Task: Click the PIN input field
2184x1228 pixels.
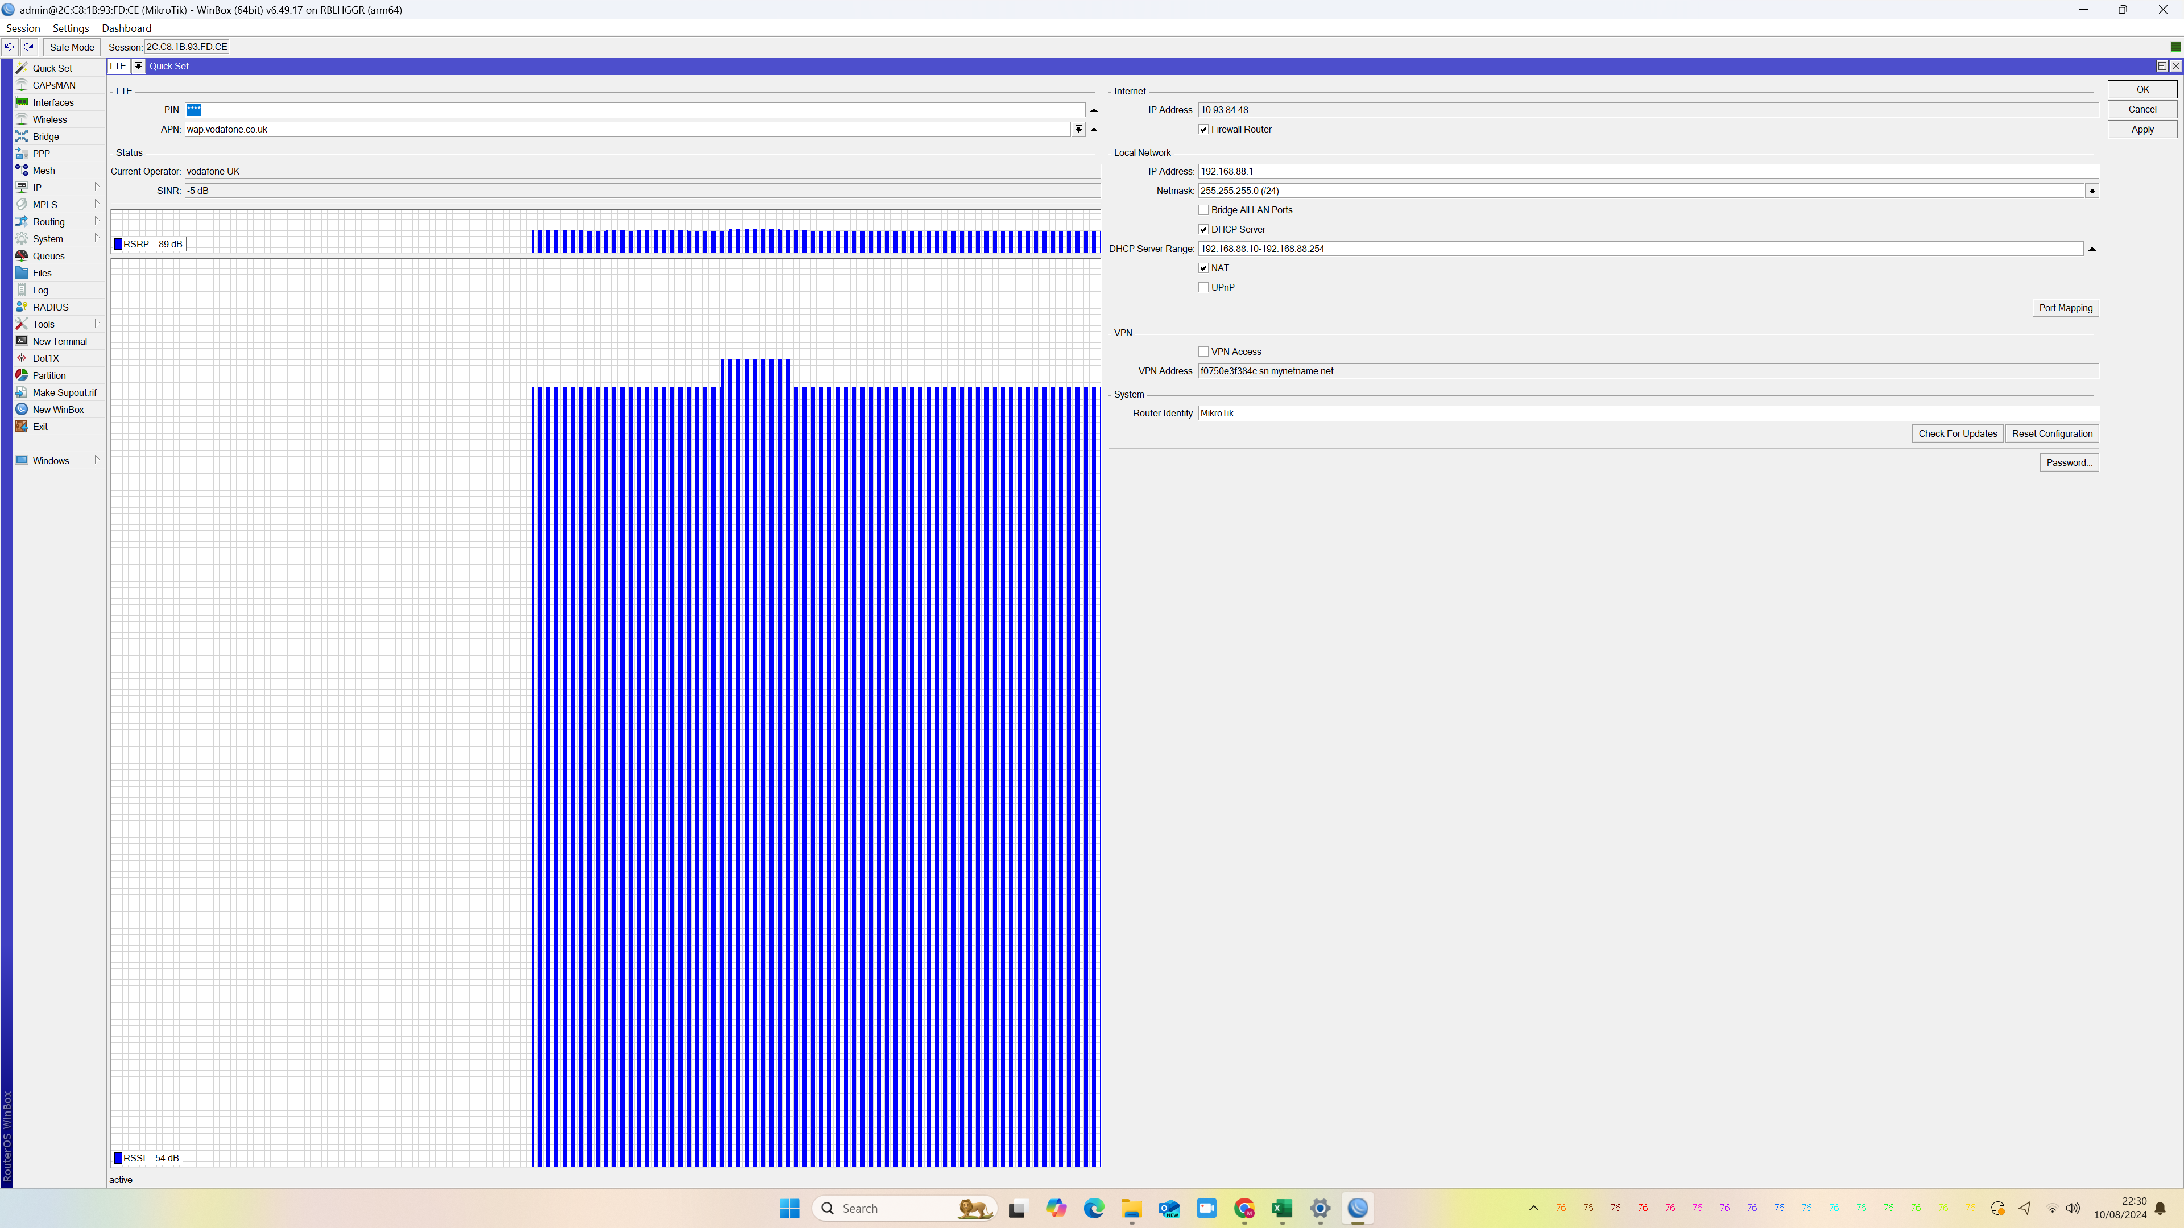Action: pos(635,110)
